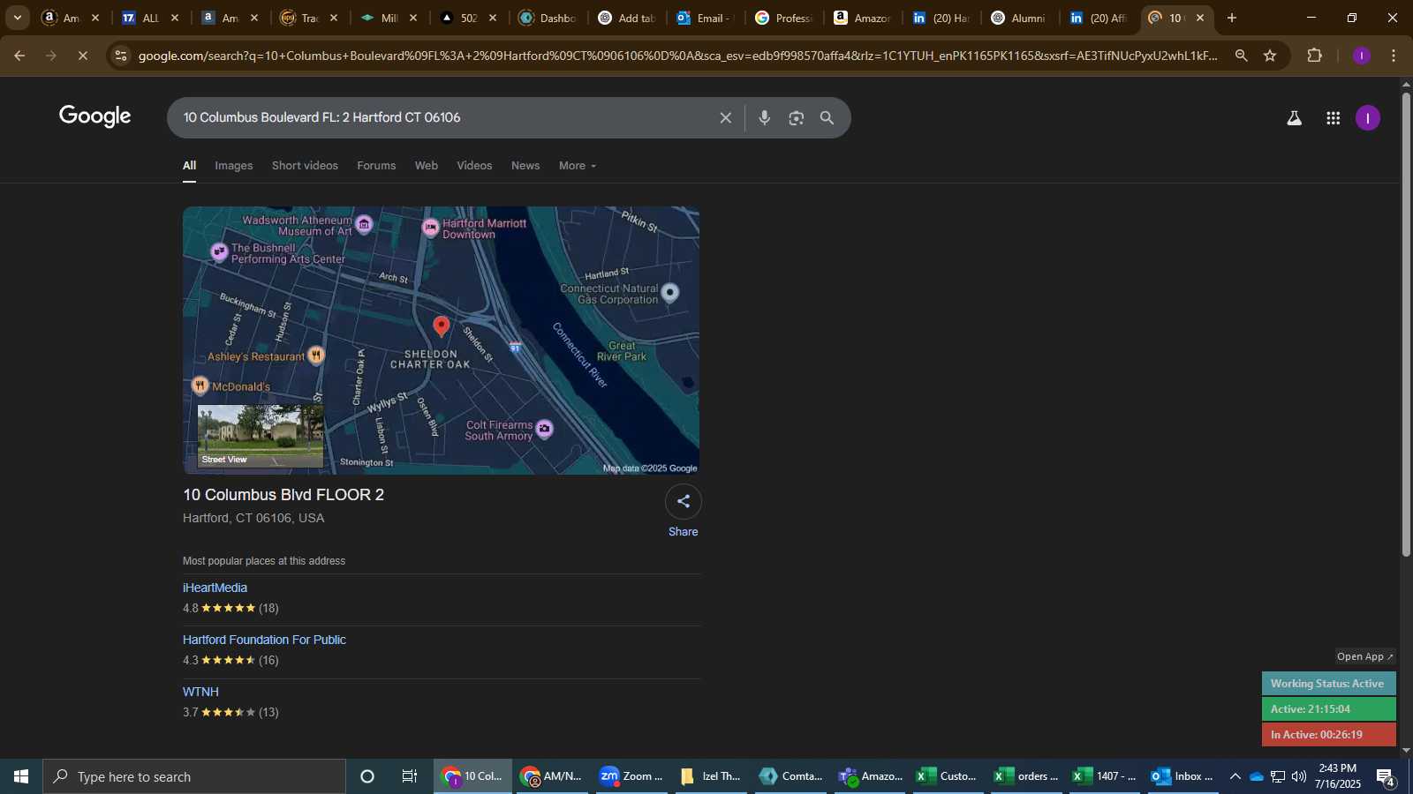Stop loading the page
Viewport: 1413px width, 794px height.
[82, 56]
